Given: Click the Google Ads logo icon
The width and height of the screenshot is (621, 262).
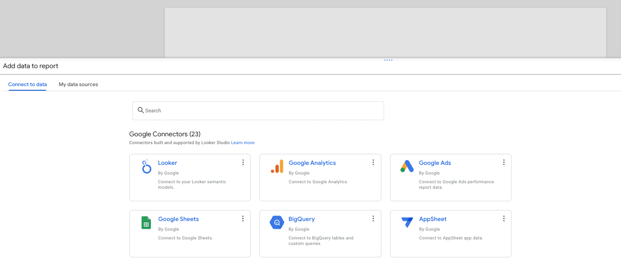Looking at the screenshot, I should click(x=407, y=166).
